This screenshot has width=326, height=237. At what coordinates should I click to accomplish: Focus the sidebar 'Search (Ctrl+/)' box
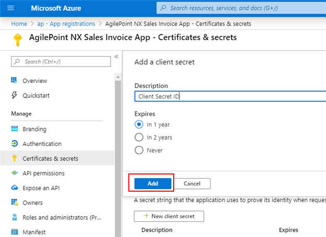pyautogui.click(x=61, y=61)
